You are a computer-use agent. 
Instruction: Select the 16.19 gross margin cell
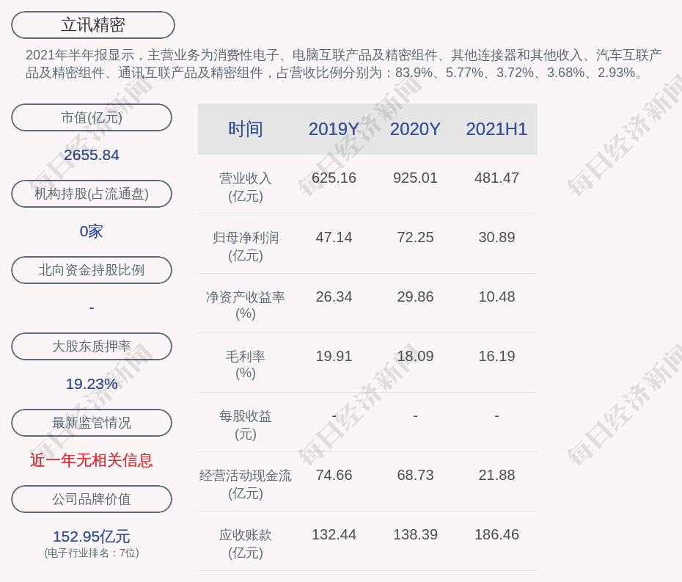pos(496,356)
